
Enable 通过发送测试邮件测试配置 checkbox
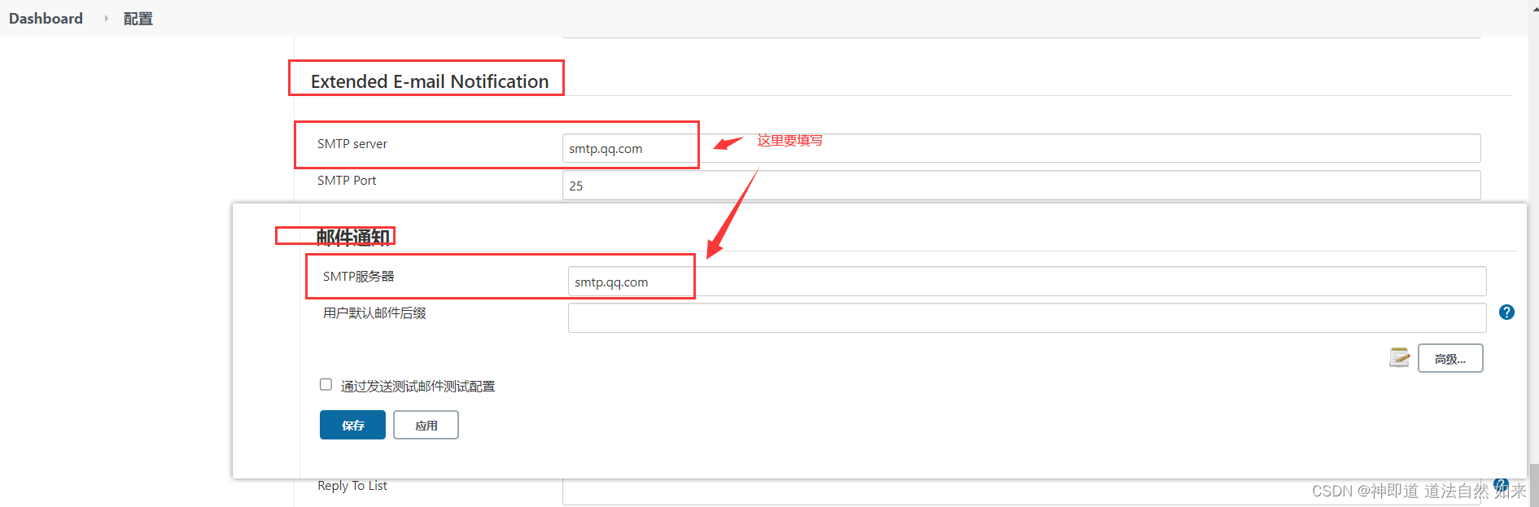(326, 385)
